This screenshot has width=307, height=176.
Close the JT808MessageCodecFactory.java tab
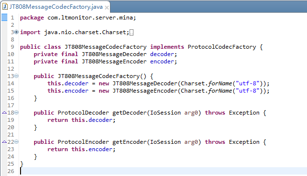pos(107,8)
